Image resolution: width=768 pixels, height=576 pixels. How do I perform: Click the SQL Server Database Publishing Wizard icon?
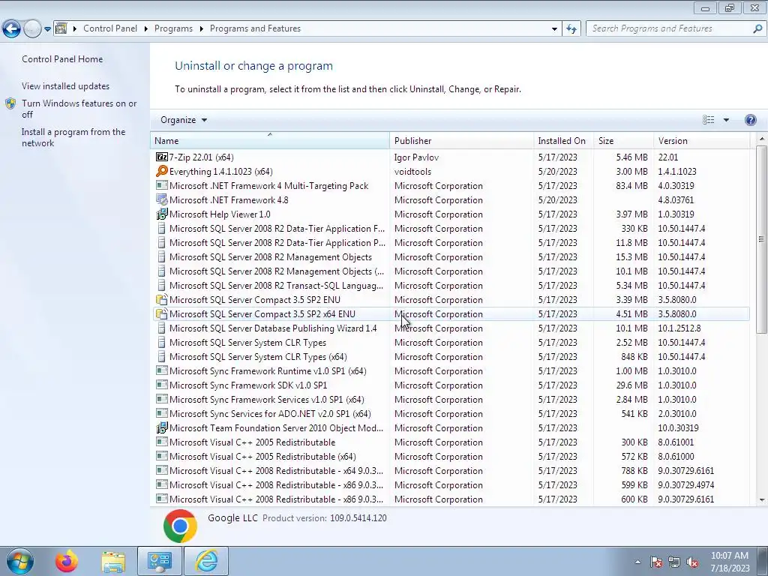coord(162,328)
